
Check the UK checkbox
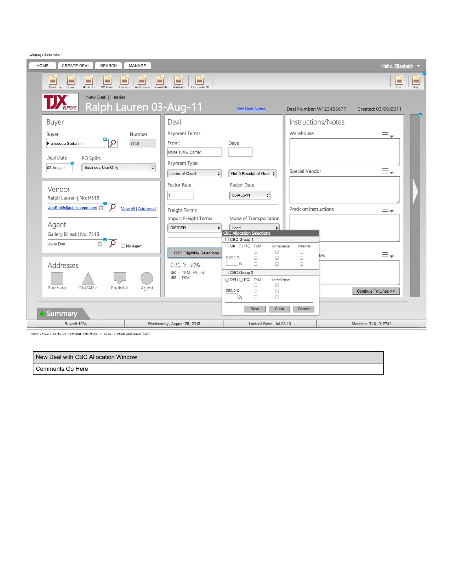pyautogui.click(x=227, y=246)
